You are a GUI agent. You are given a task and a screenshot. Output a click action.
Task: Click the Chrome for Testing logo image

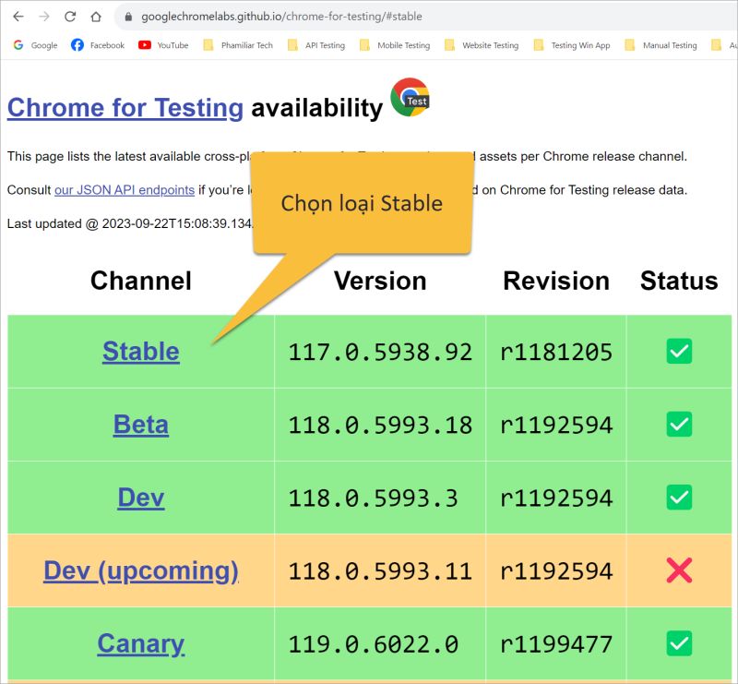411,100
